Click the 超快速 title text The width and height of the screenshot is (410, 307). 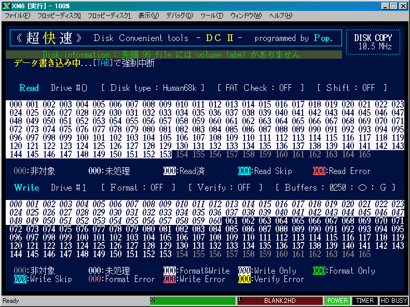pyautogui.click(x=49, y=38)
